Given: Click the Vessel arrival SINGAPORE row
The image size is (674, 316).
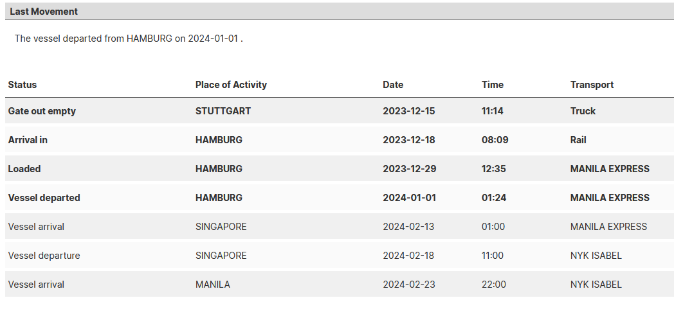Looking at the screenshot, I should tap(340, 226).
